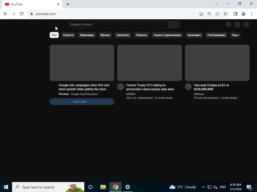Click the taskbar 'Type here to search' box
This screenshot has height=192, width=257.
(x=48, y=187)
